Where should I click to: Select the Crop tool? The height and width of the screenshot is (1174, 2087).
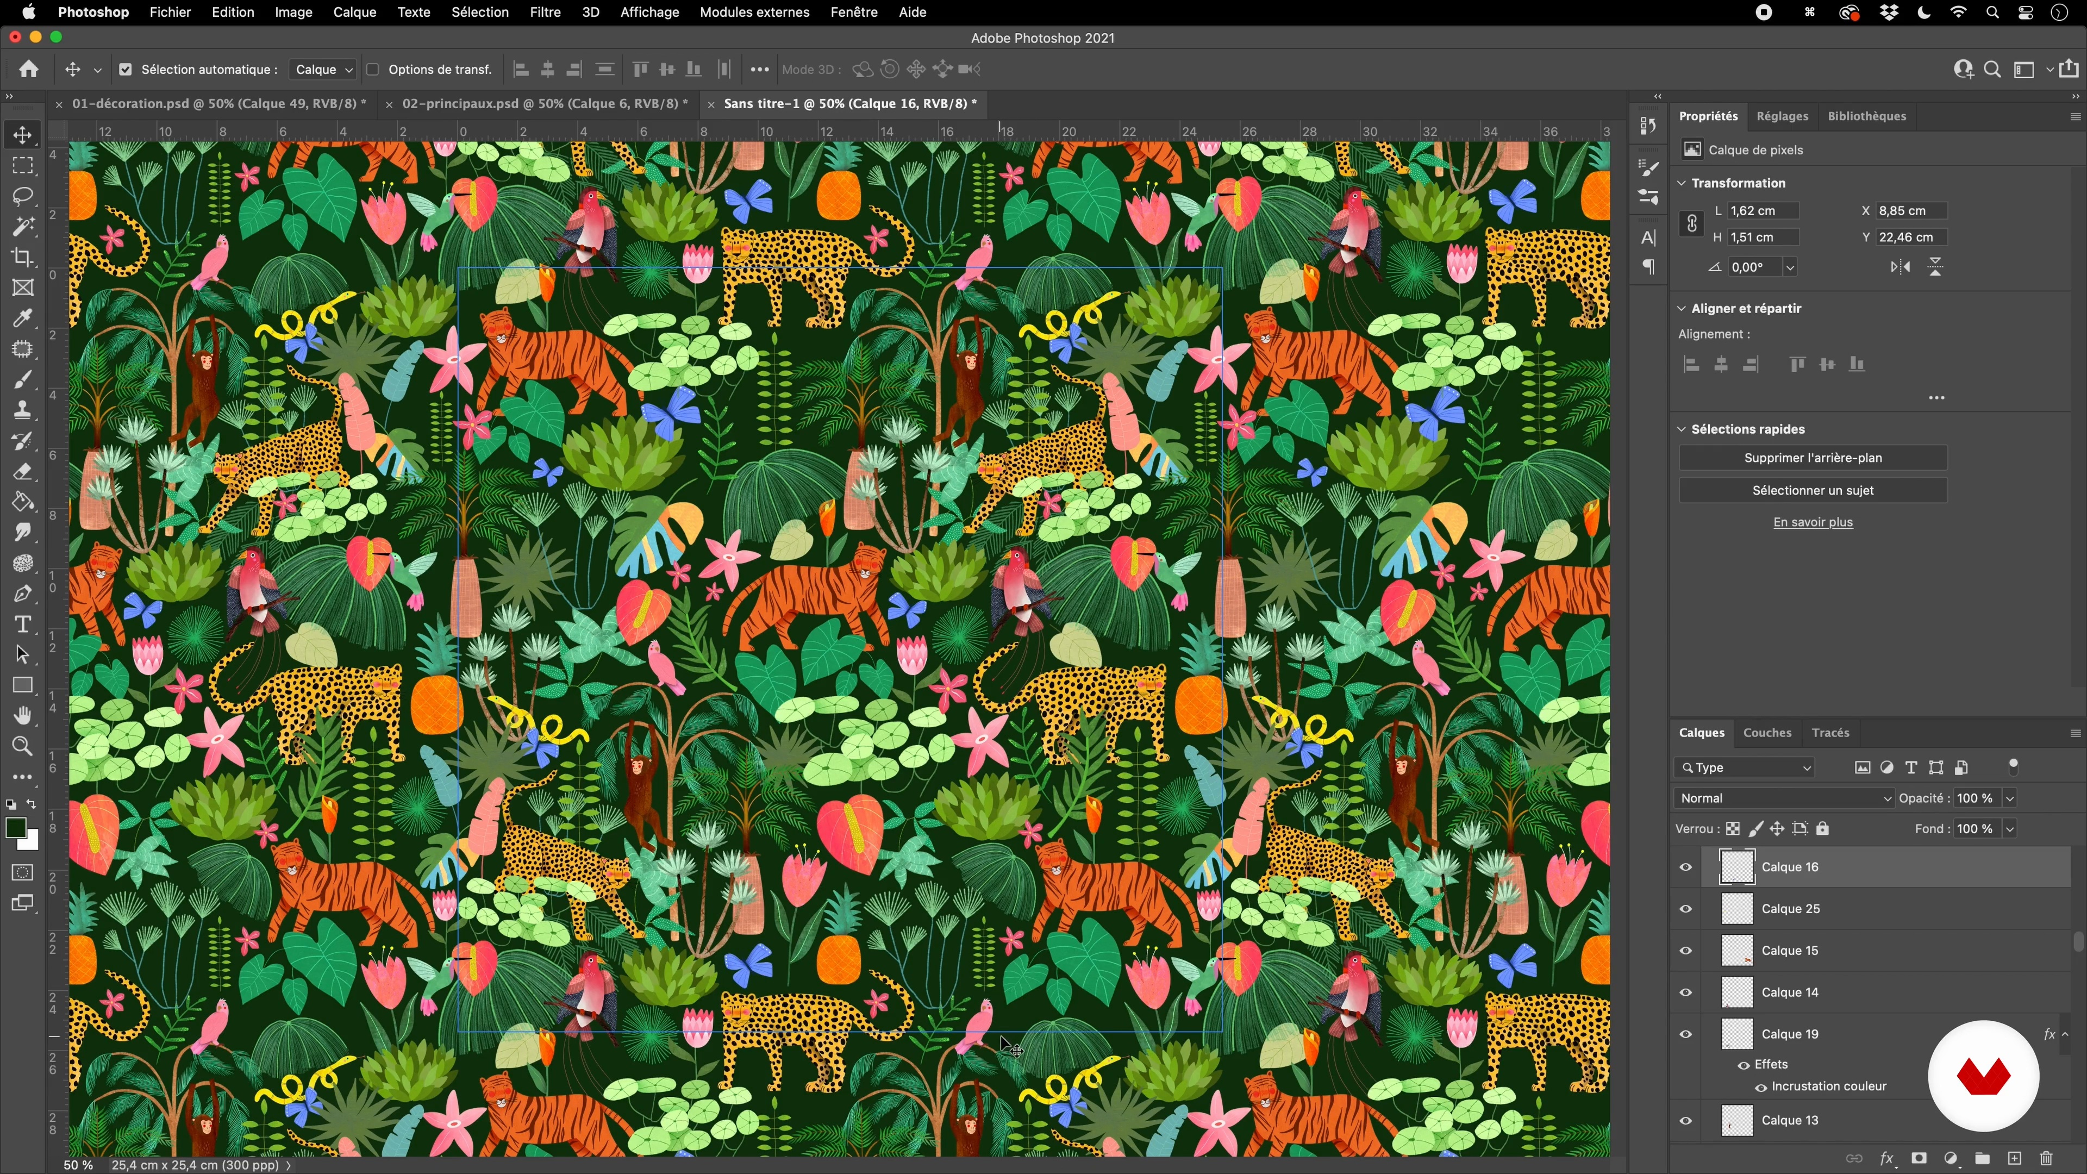[23, 258]
